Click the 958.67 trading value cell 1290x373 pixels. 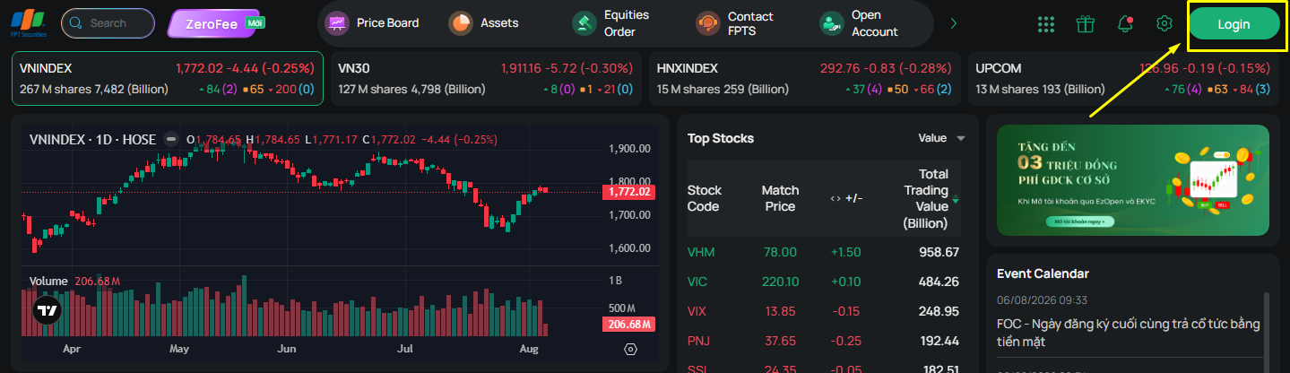click(x=939, y=252)
